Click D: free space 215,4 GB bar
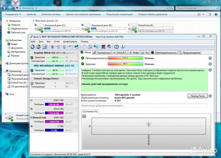 [54, 113]
